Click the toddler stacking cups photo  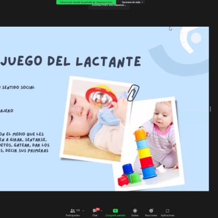pos(149,143)
